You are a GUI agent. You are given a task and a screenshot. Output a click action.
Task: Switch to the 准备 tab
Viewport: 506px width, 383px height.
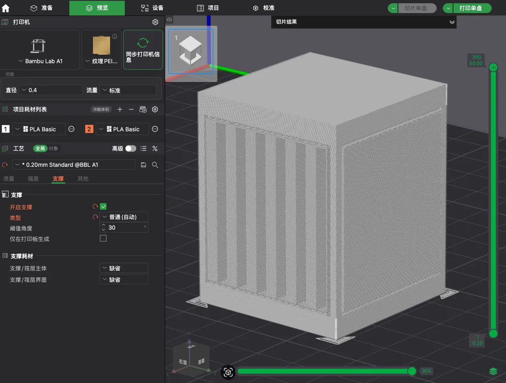point(42,8)
